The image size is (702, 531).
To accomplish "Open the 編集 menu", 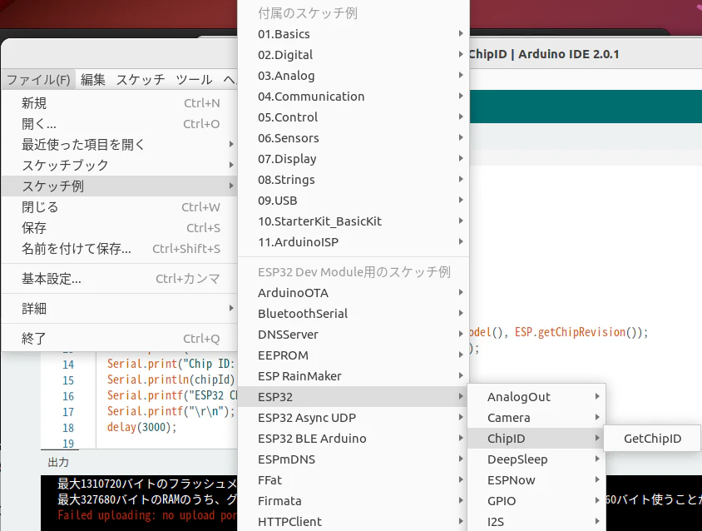I will (x=92, y=80).
